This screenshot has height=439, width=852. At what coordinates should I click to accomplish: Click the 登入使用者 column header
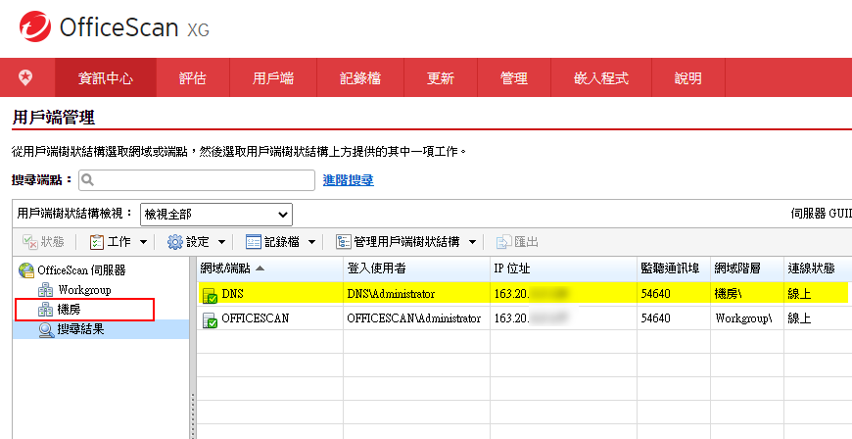click(x=377, y=268)
